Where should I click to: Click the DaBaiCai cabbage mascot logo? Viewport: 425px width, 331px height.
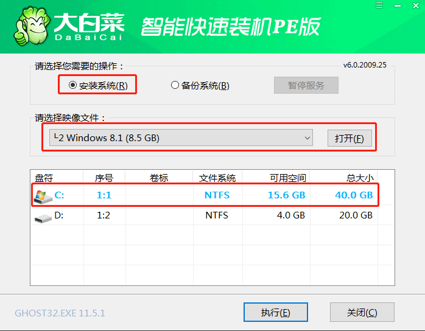pyautogui.click(x=32, y=26)
